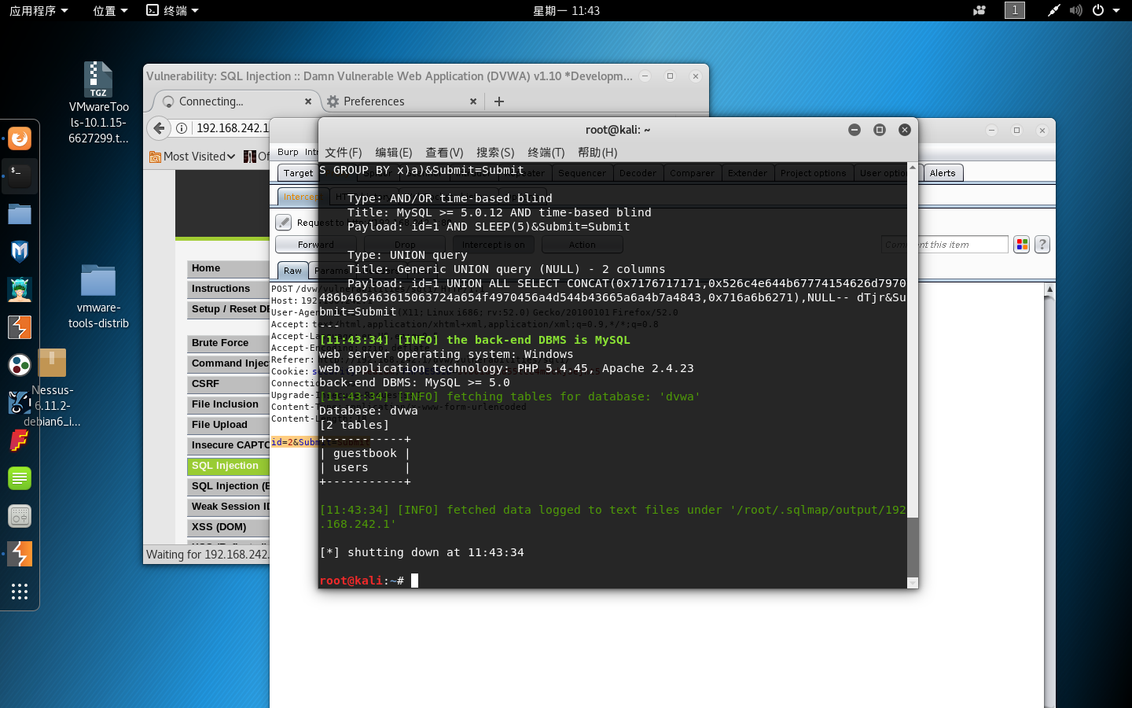Viewport: 1132px width, 708px height.
Task: Click Burp Forward button
Action: [x=315, y=245]
